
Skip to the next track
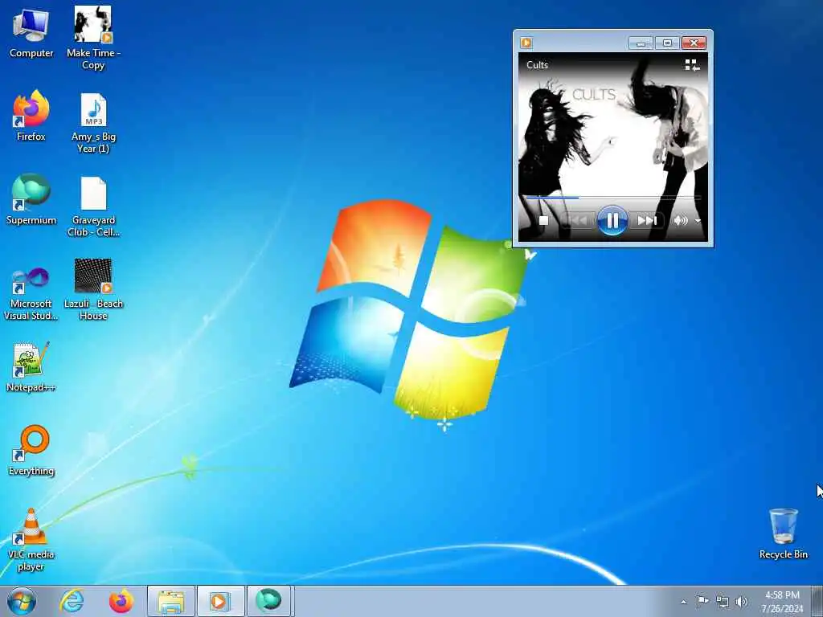[646, 221]
